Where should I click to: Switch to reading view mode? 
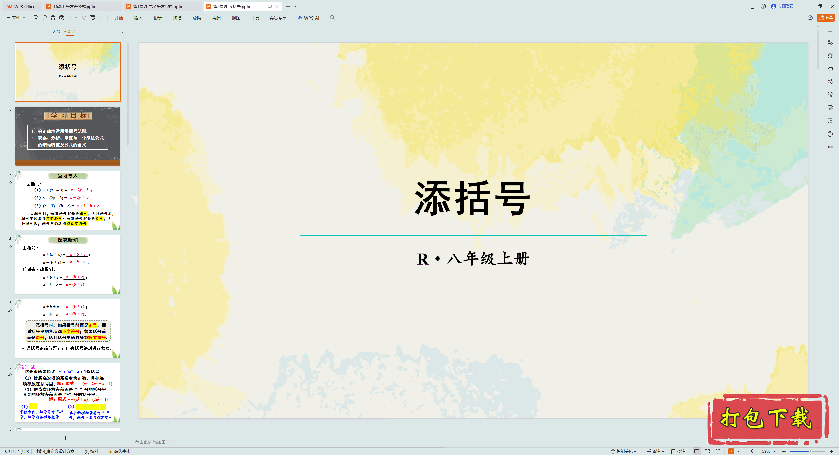click(718, 451)
